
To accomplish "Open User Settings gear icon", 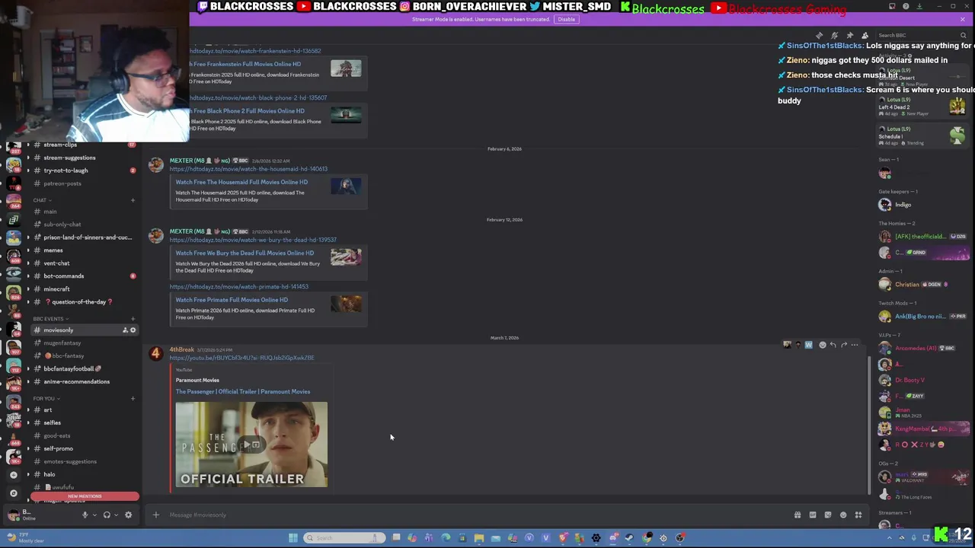I will point(128,515).
